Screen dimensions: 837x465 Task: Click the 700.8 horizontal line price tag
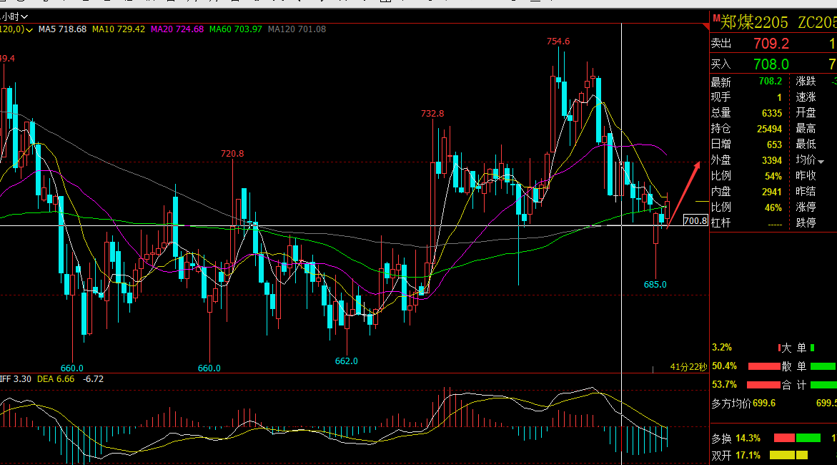[695, 221]
